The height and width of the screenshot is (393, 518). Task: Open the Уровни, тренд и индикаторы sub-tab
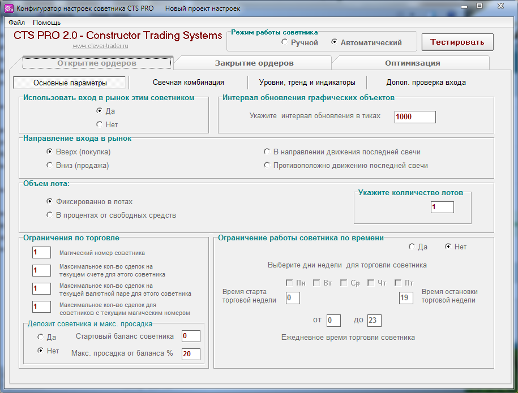point(307,83)
